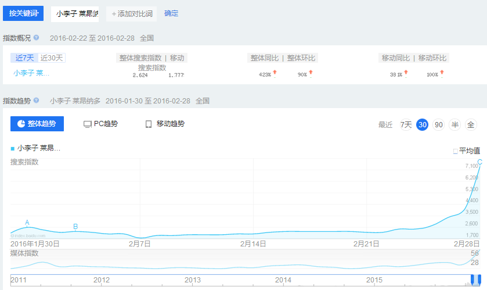Click the phone icon for 移动趋势
Viewport: 487px width, 290px height.
149,124
